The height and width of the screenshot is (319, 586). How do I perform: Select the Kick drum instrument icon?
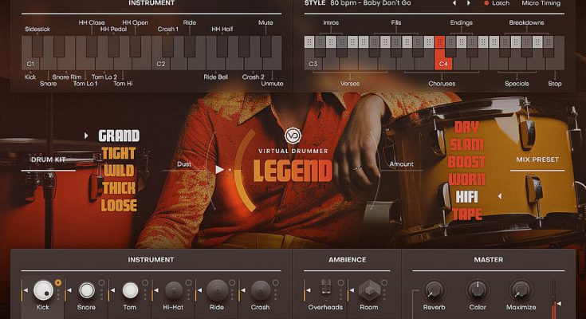43,290
